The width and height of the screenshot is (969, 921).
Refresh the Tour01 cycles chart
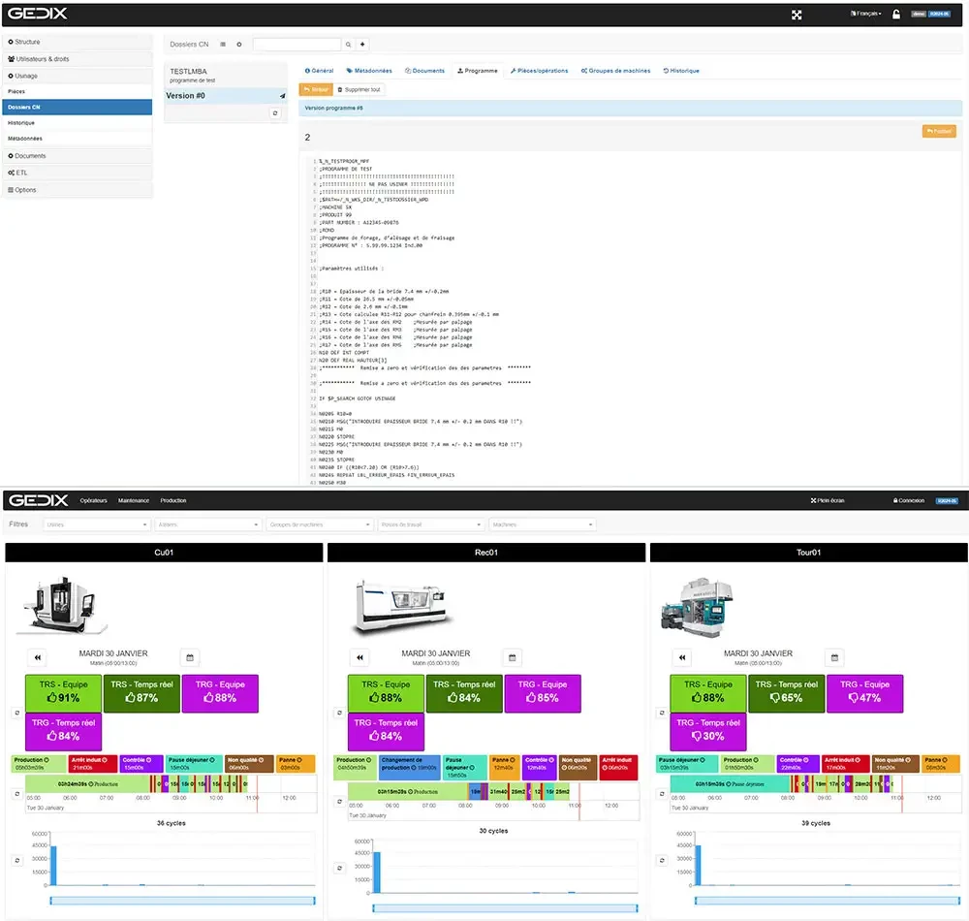[662, 860]
